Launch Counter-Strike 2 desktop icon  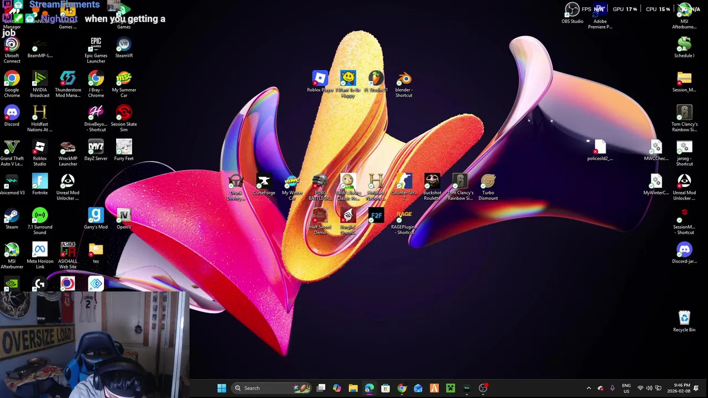404,187
